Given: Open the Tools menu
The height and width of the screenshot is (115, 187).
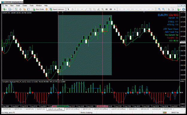Looking at the screenshot, I should tap(31, 5).
